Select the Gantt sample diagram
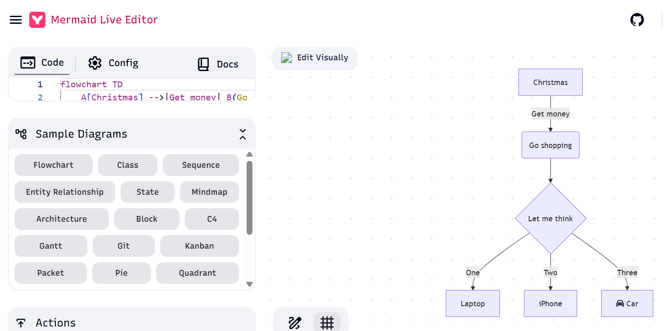670x331 pixels. click(x=51, y=246)
